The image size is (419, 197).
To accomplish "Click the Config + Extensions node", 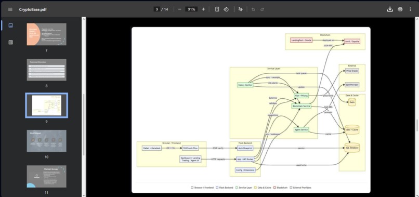I will [245, 170].
